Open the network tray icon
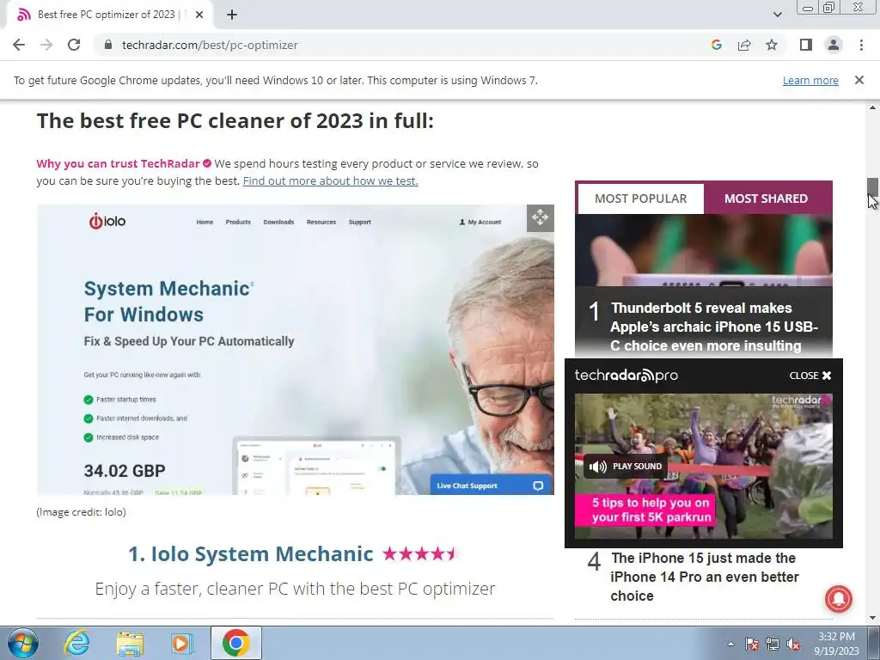880x660 pixels. coord(773,644)
